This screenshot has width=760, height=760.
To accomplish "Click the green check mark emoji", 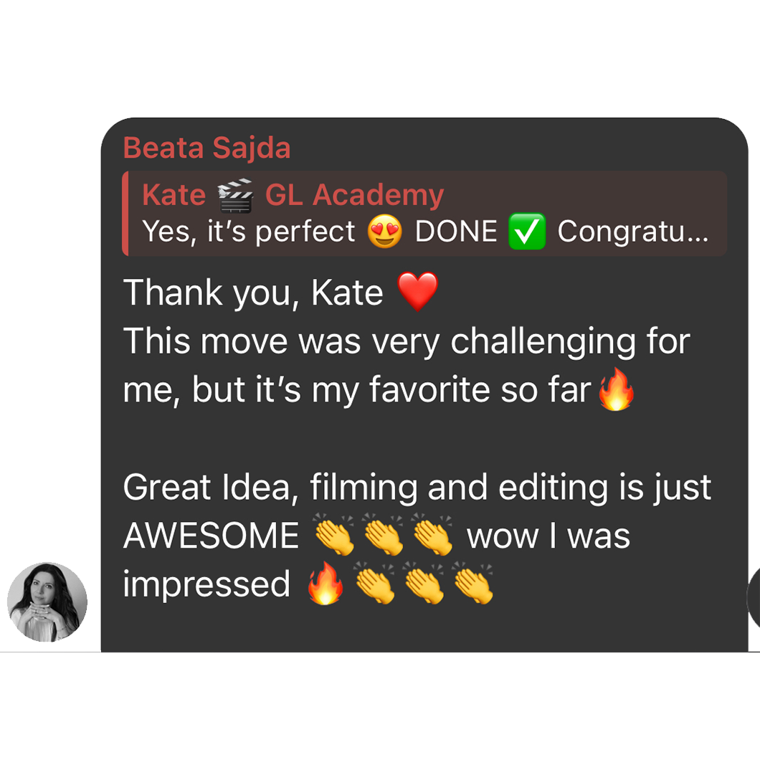I will [527, 231].
